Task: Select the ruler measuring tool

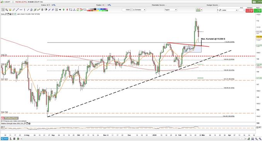Action: [14, 10]
